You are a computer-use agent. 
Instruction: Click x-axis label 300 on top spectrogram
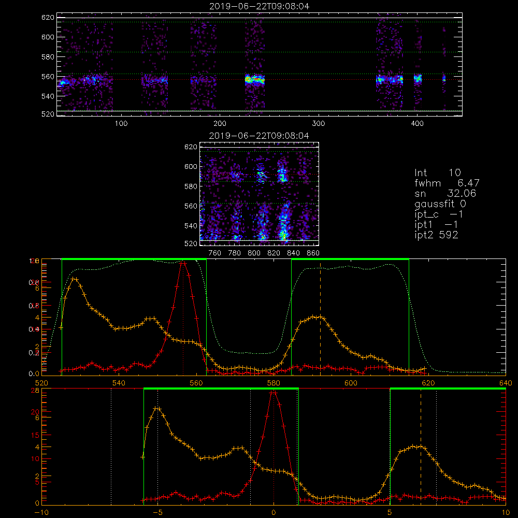pyautogui.click(x=319, y=124)
